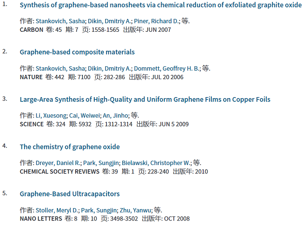Screen dimensions: 308x228
Task: Click author Zhu, Yanwu
Action: 136,210
